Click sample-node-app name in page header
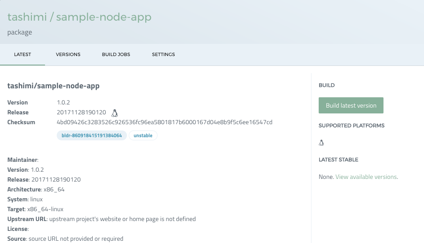This screenshot has width=424, height=243. tap(104, 17)
